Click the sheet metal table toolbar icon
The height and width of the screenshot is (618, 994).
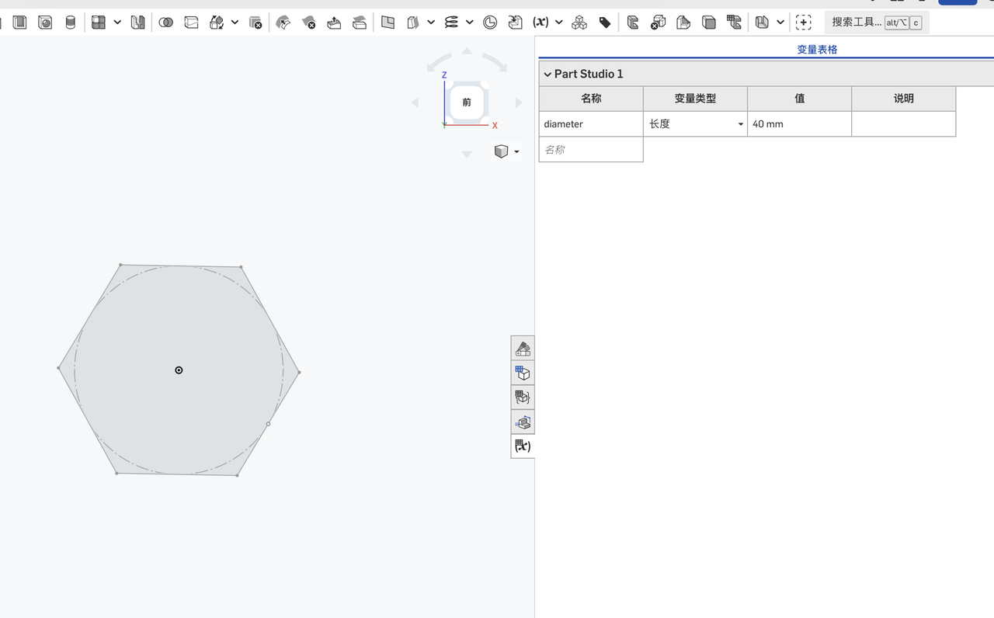coord(734,23)
